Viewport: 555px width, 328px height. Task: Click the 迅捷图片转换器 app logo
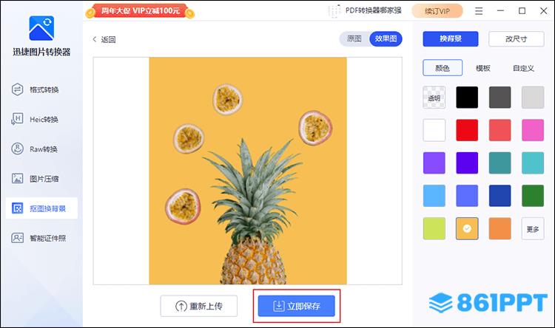coord(41,28)
